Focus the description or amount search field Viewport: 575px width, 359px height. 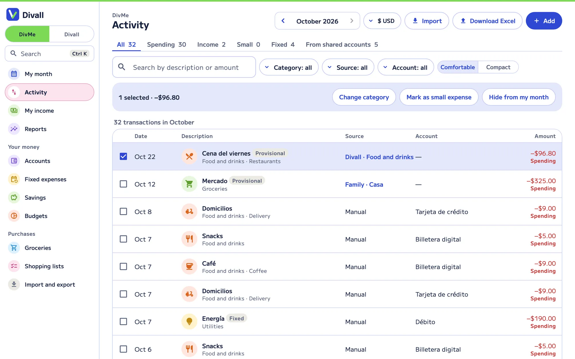click(184, 67)
